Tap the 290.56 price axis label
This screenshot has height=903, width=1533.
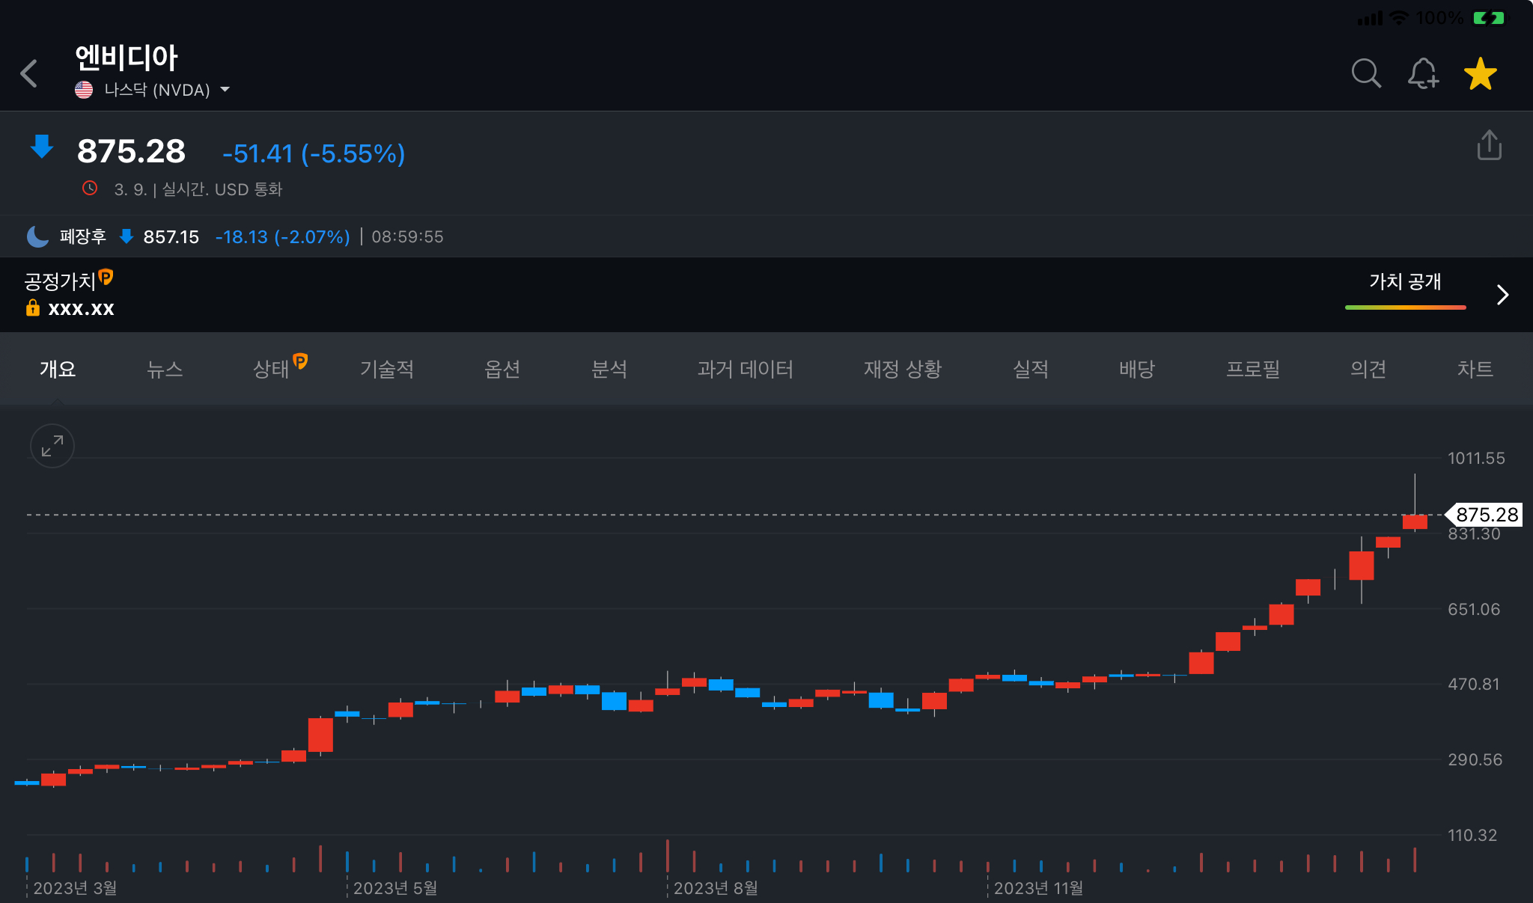(1475, 759)
